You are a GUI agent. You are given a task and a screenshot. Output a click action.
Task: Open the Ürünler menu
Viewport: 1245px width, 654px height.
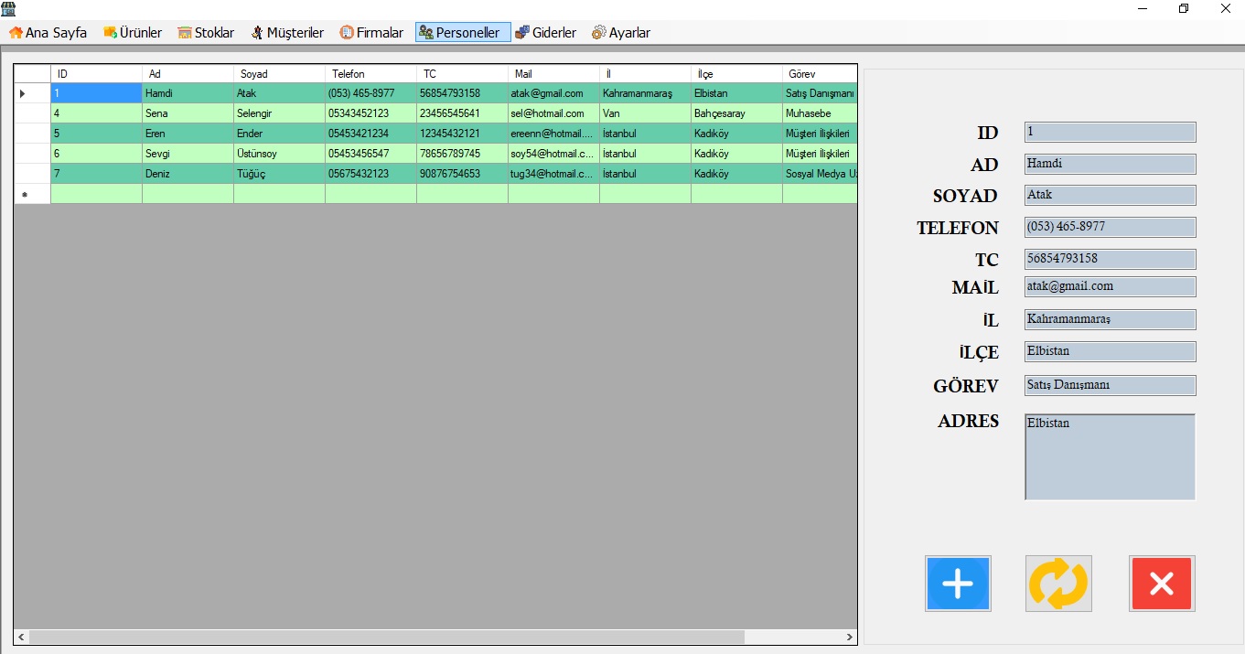133,32
